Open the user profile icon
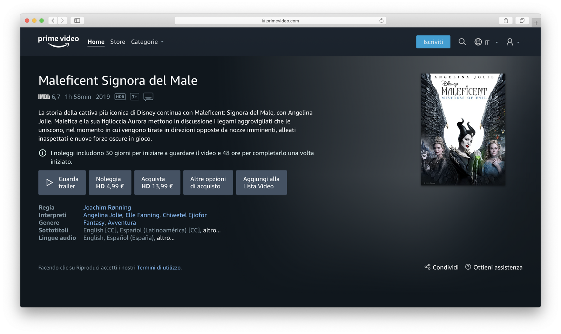561x334 pixels. pyautogui.click(x=509, y=42)
